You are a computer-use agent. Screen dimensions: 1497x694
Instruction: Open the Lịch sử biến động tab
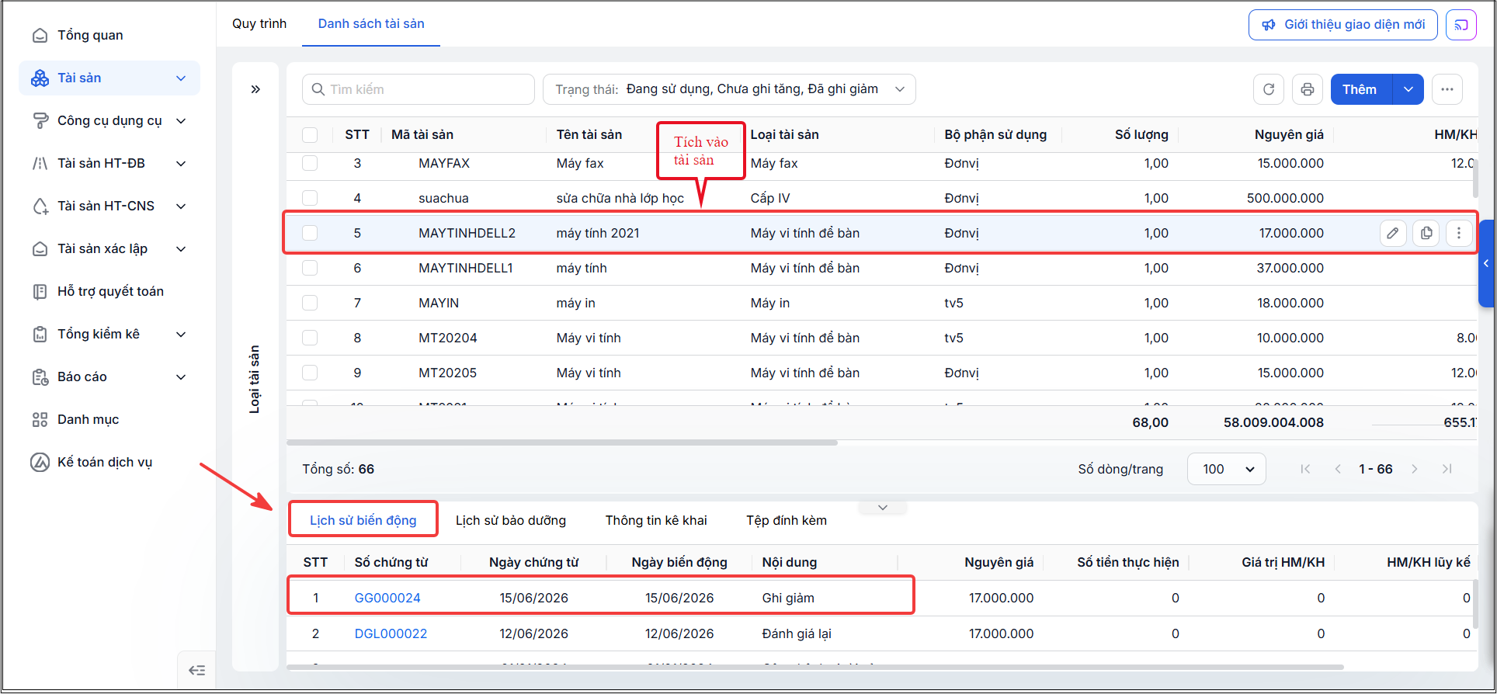(x=363, y=520)
